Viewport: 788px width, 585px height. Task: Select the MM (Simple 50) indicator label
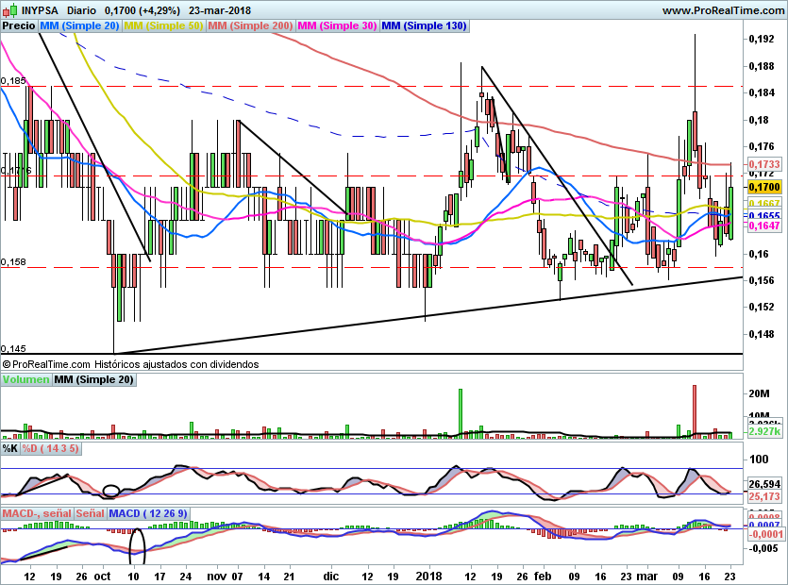click(163, 25)
